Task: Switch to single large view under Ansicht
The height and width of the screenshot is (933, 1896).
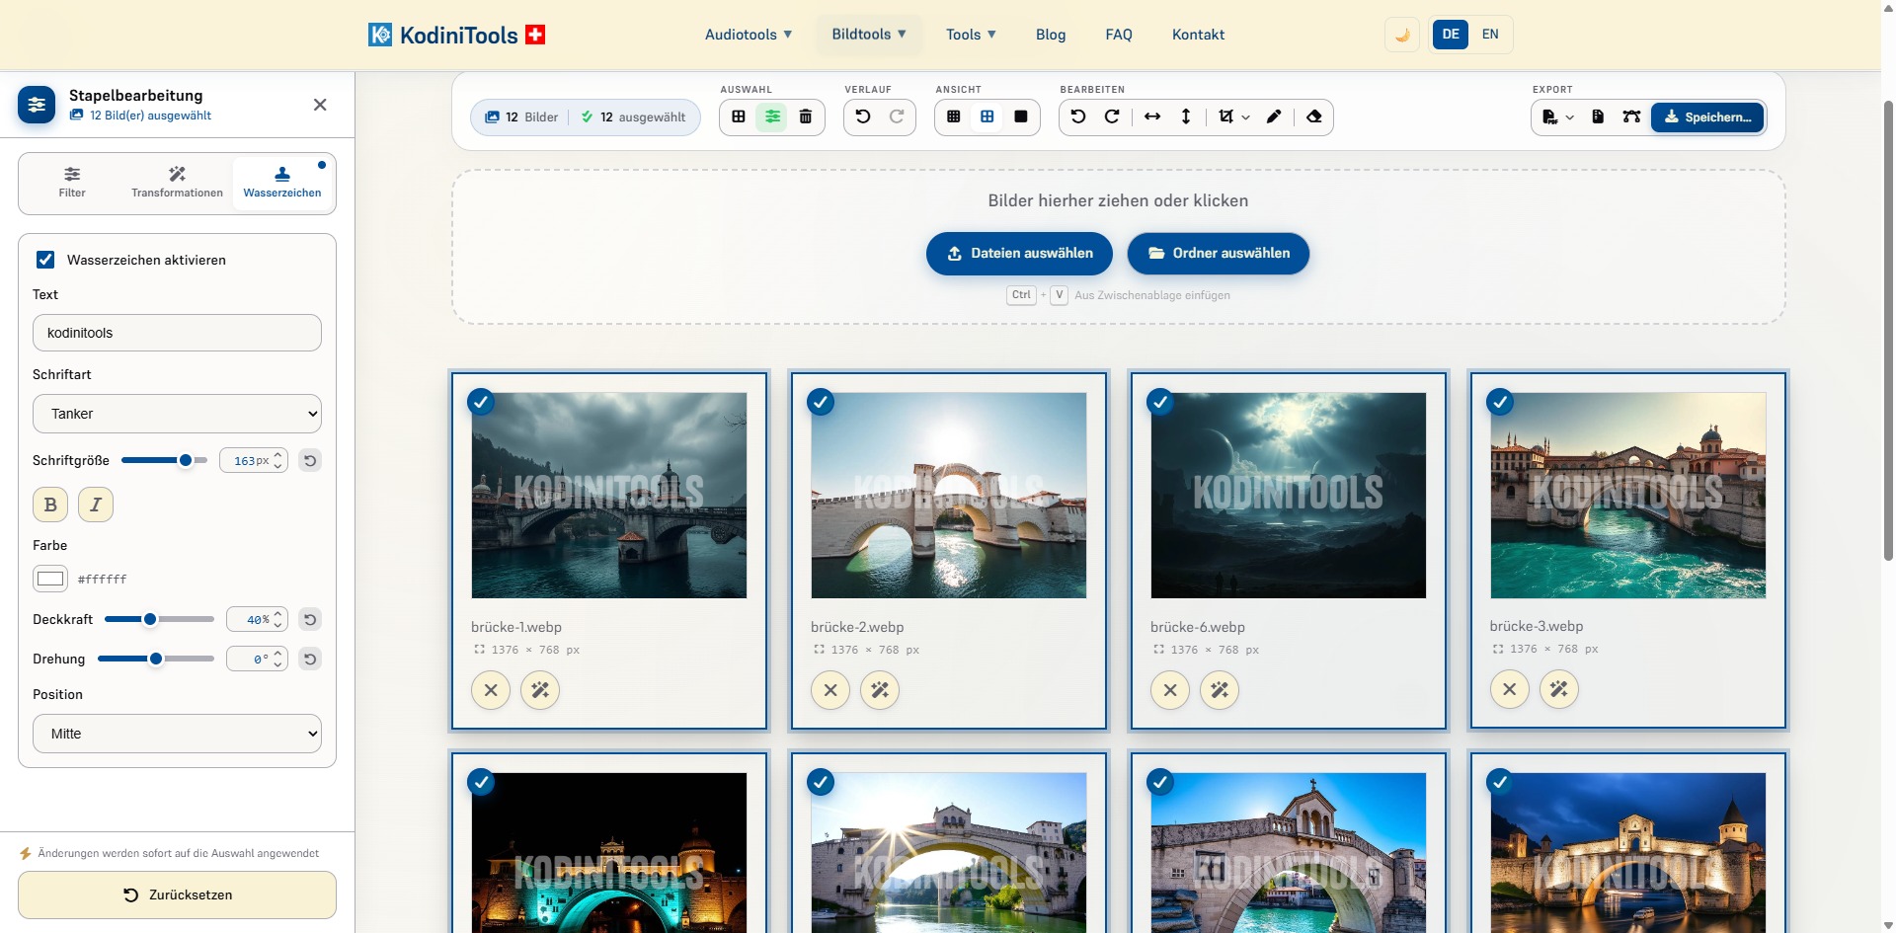Action: tap(1021, 117)
